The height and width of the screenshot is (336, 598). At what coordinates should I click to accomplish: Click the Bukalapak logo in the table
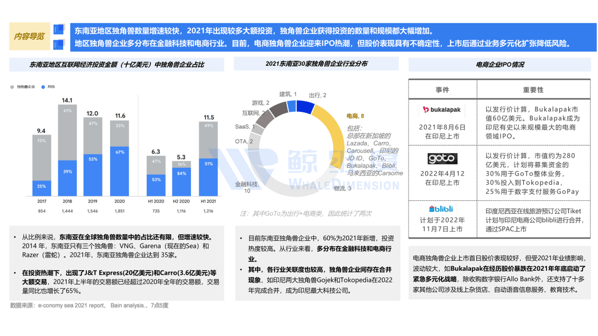[x=442, y=110]
